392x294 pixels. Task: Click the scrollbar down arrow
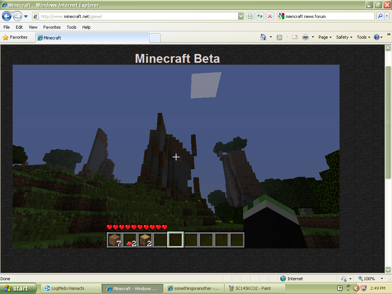(388, 269)
